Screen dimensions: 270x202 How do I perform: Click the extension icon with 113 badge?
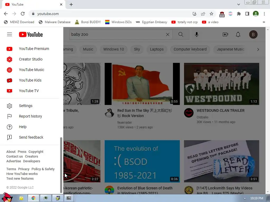pos(222,14)
